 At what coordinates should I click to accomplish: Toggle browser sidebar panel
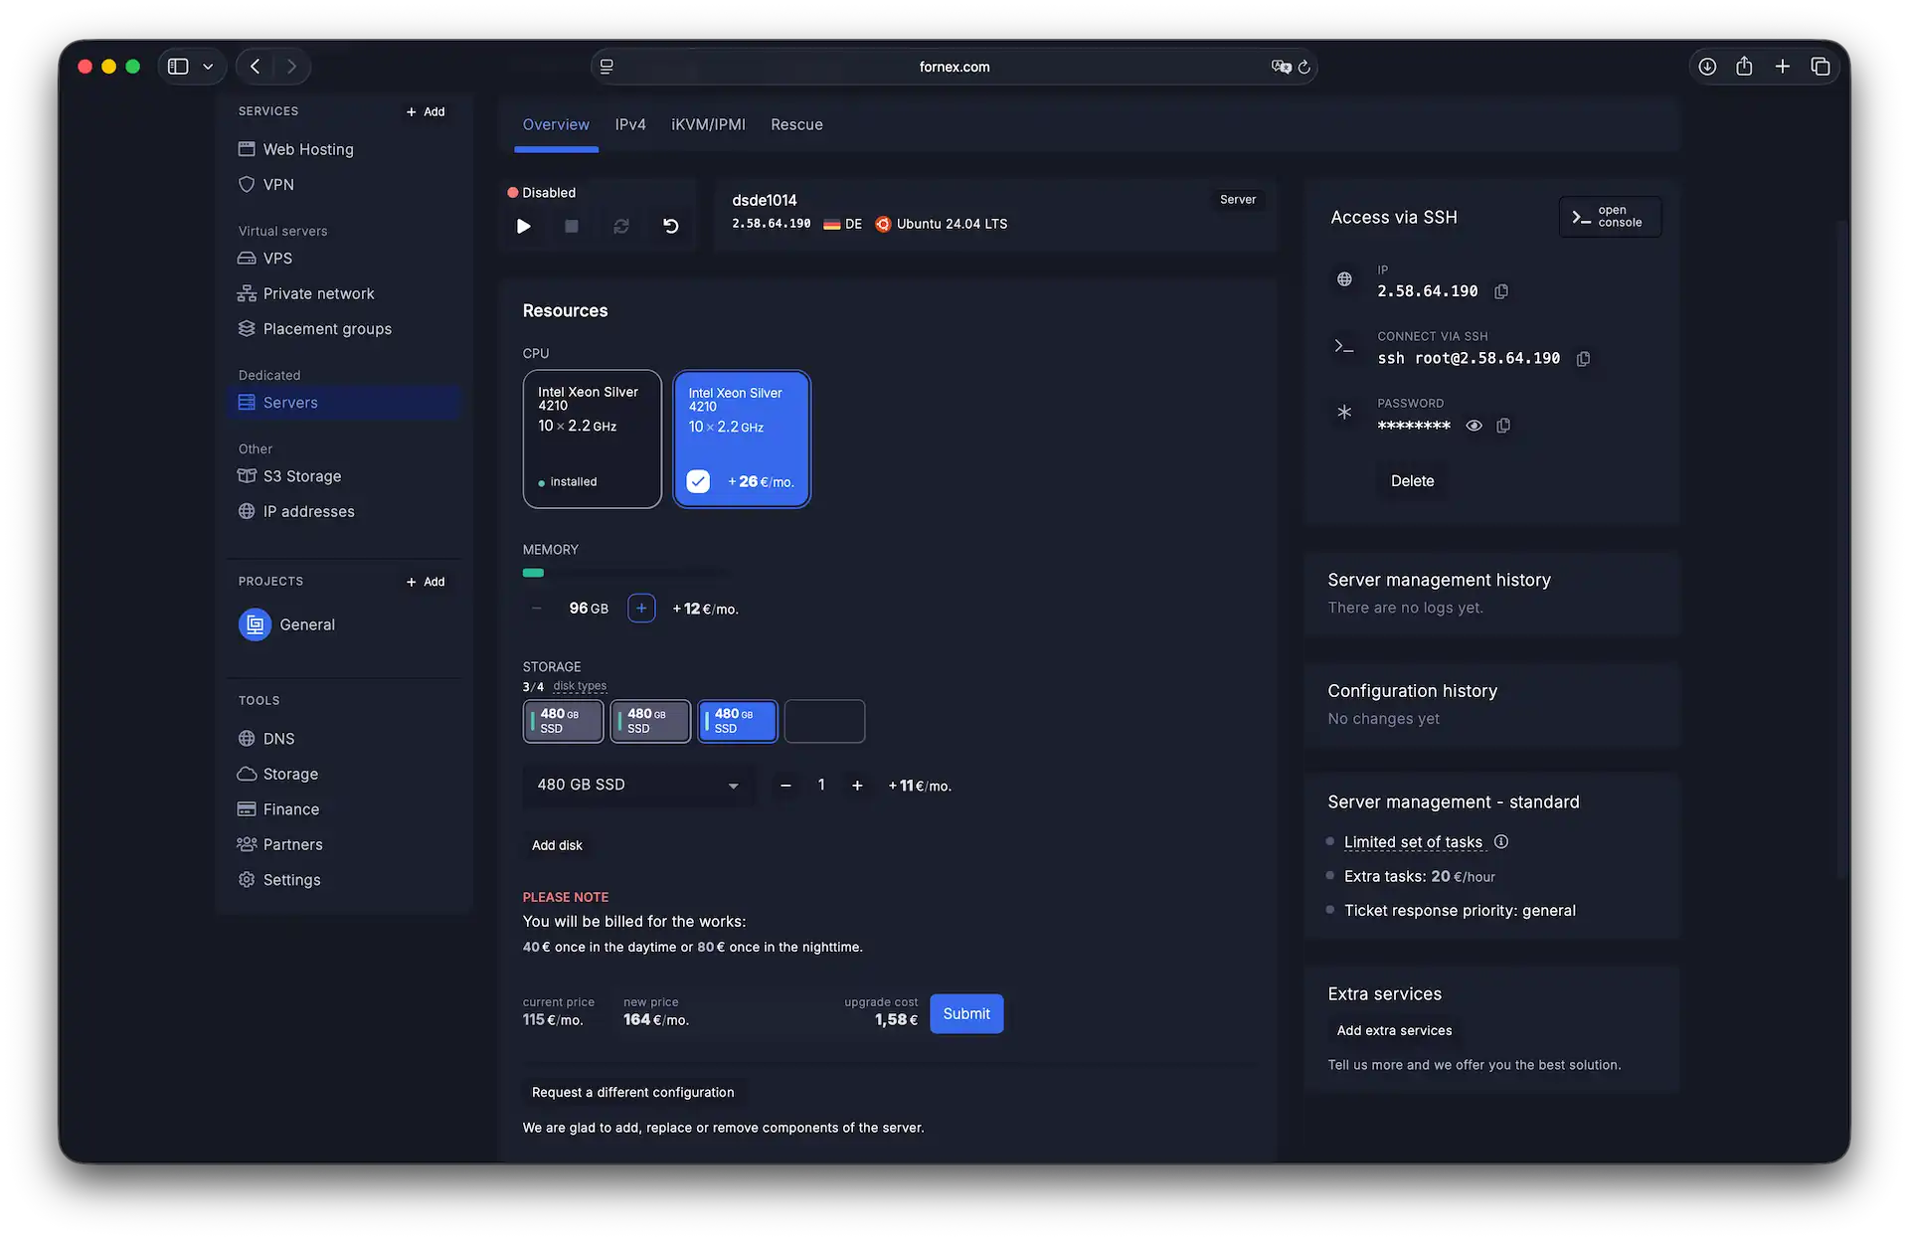178,67
